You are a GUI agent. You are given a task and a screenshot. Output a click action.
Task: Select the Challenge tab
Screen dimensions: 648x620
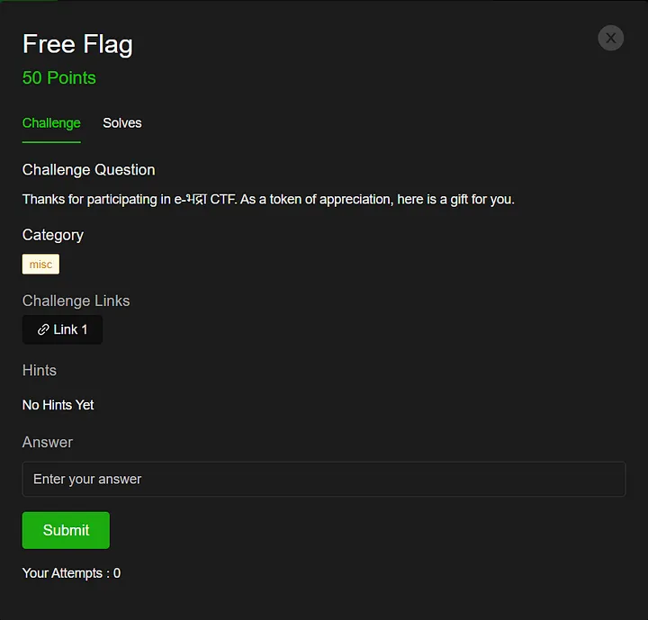(51, 123)
